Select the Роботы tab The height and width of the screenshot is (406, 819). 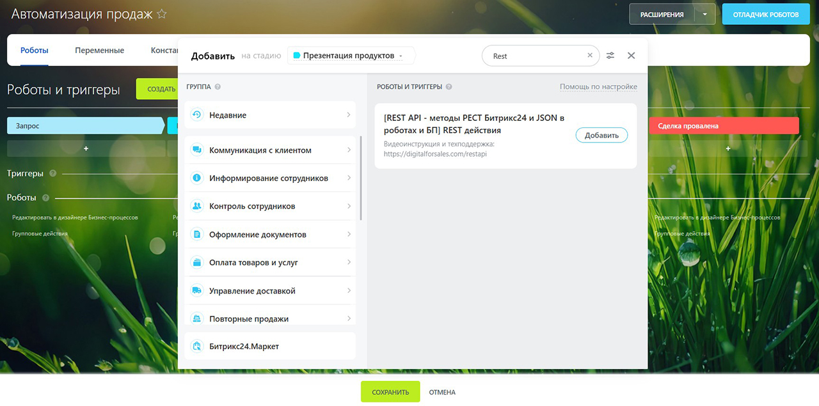[x=35, y=51]
